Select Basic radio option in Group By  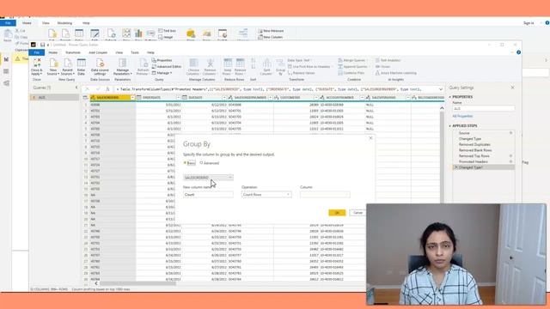(186, 163)
